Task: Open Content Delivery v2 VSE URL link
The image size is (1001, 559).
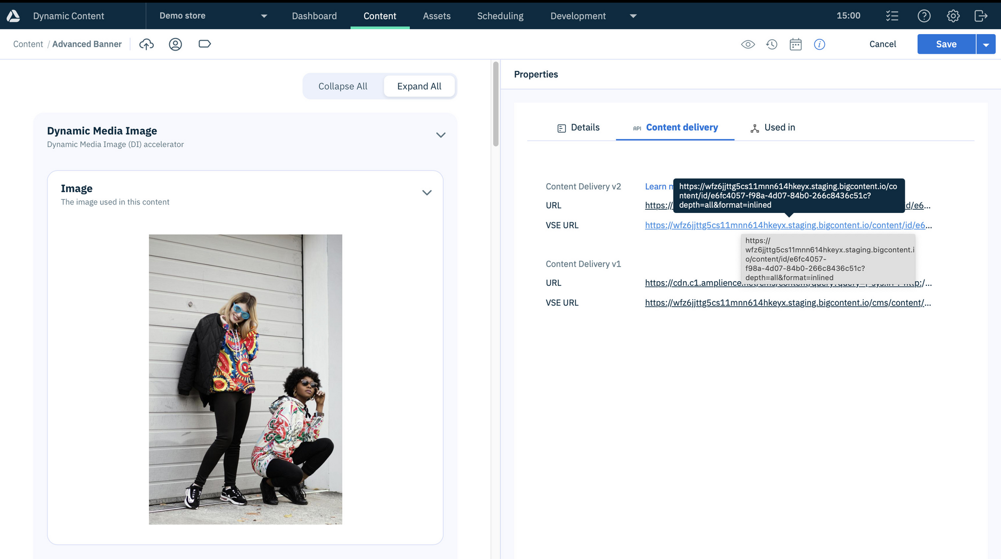Action: coord(788,225)
